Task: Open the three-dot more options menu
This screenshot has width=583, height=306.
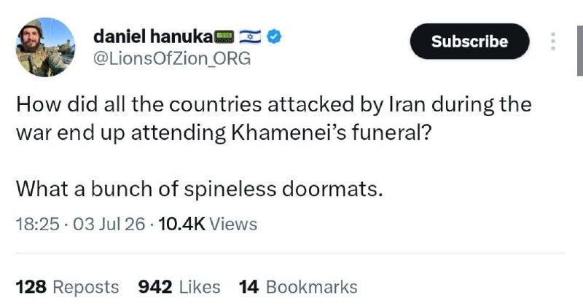Action: point(553,42)
